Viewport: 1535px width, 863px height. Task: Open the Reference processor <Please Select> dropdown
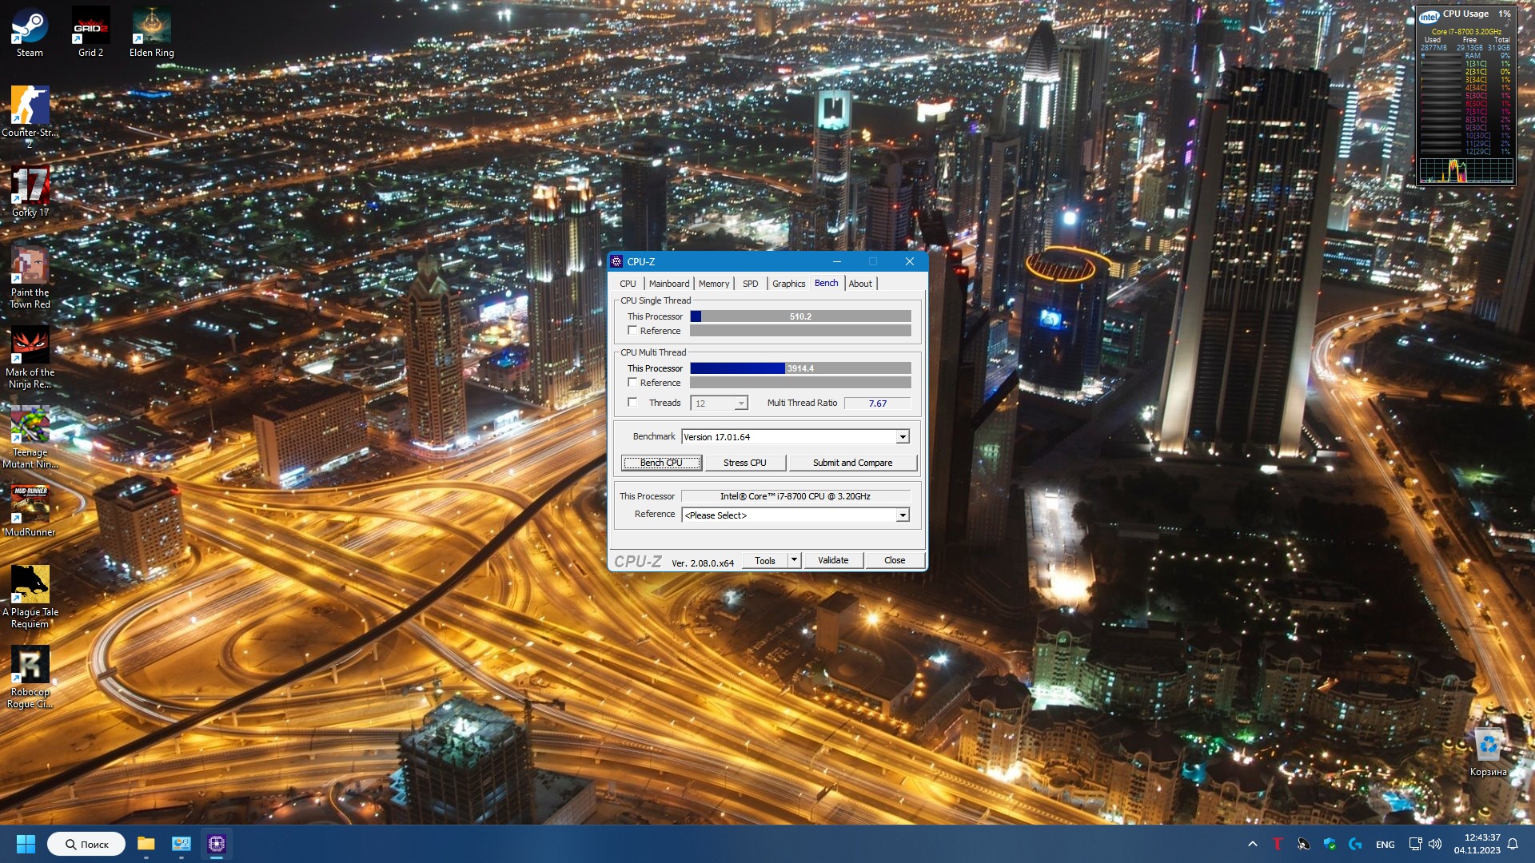coord(902,515)
